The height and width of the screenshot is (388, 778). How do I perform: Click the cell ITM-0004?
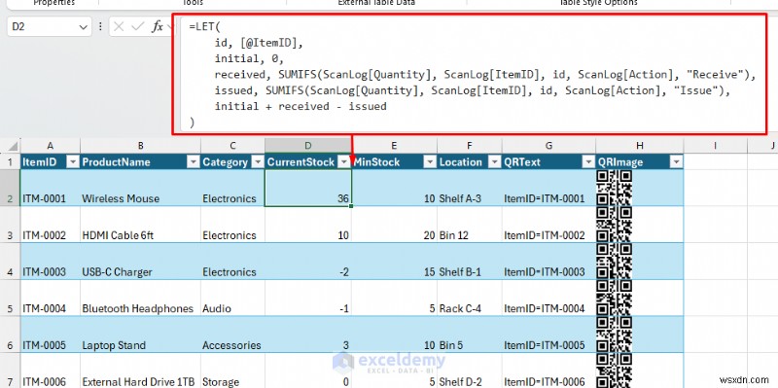tap(51, 299)
